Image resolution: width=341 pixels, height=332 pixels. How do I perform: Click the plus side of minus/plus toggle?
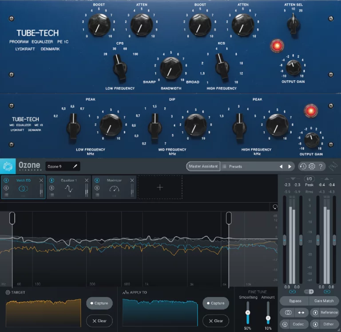pyautogui.click(x=311, y=292)
